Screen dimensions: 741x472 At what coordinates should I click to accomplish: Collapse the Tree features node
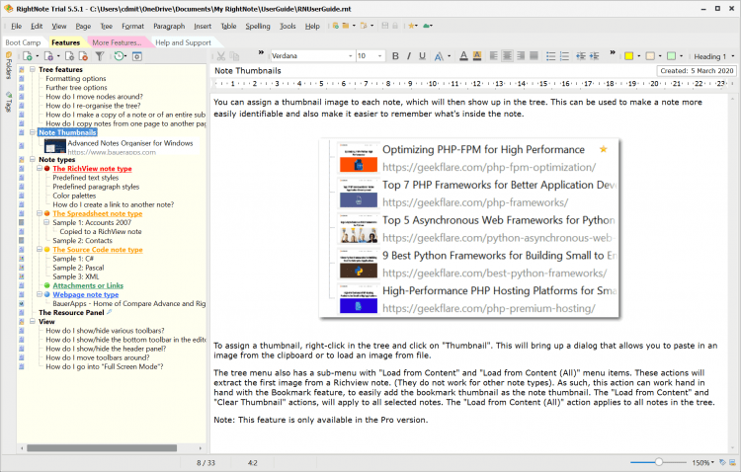tap(33, 70)
